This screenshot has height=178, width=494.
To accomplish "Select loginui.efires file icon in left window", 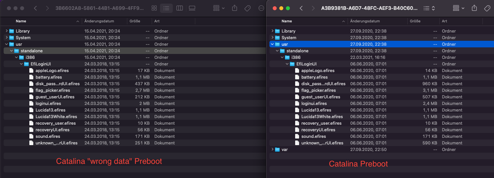I will (31, 103).
